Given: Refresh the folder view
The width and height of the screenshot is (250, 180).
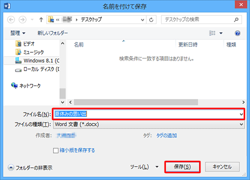Looking at the screenshot, I should point(151,20).
